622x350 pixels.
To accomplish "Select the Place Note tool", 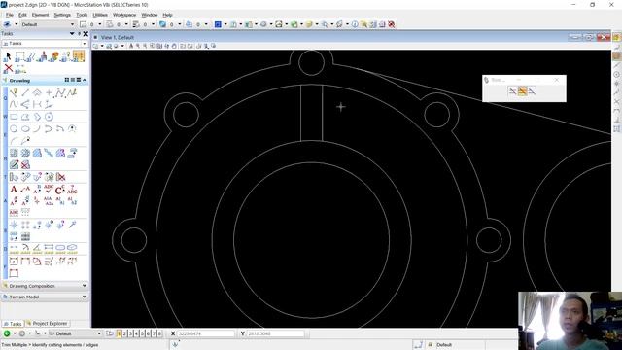I will (25, 190).
